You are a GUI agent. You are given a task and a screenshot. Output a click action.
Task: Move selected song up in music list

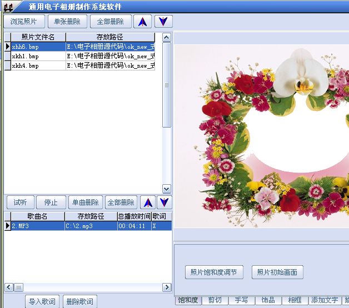tap(148, 203)
